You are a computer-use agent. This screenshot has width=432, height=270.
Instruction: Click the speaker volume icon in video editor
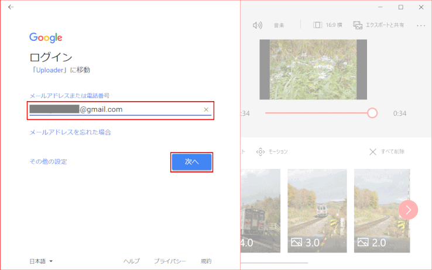pos(258,25)
